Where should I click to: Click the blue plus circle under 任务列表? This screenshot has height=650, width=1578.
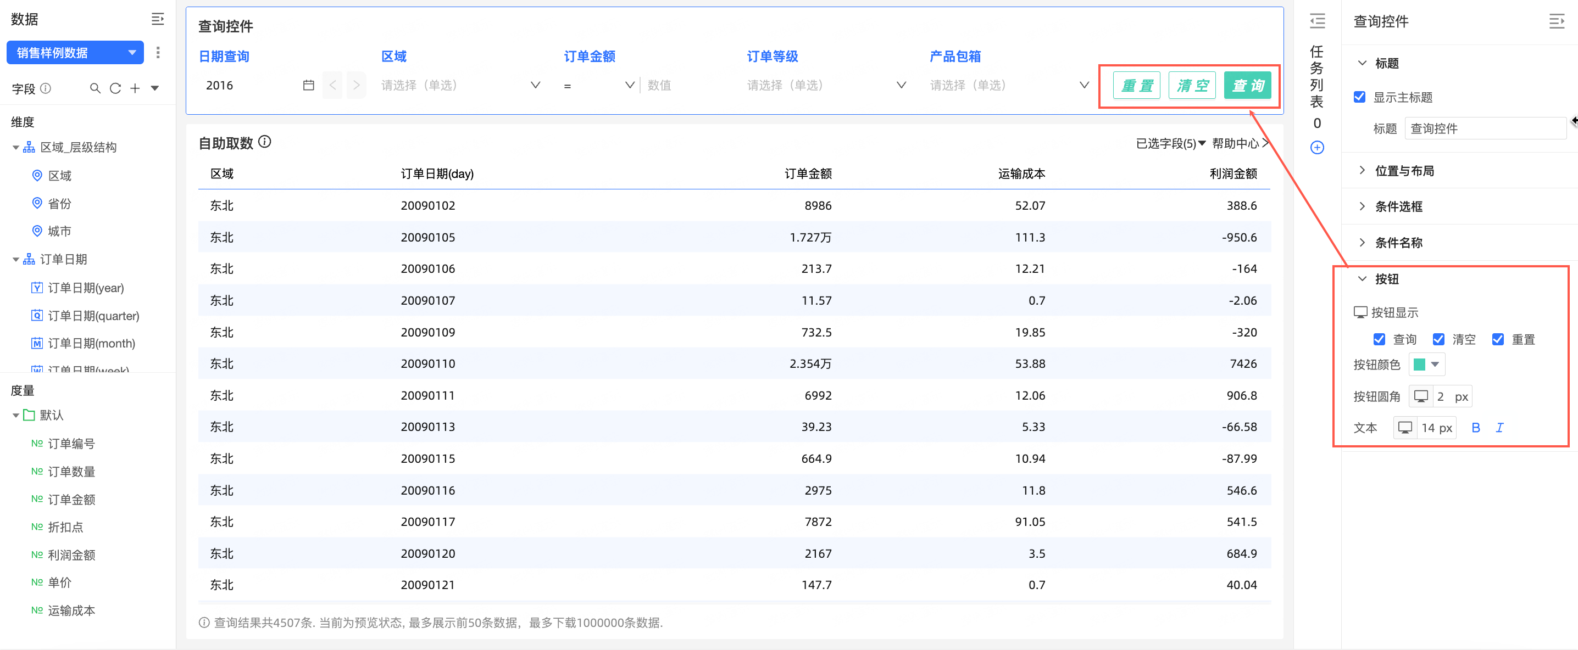tap(1316, 148)
